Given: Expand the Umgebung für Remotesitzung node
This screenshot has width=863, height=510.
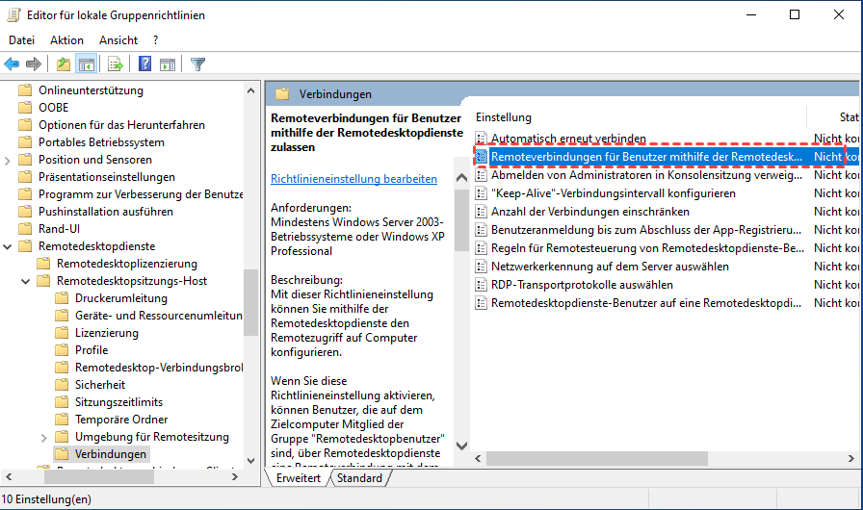Looking at the screenshot, I should click(44, 437).
